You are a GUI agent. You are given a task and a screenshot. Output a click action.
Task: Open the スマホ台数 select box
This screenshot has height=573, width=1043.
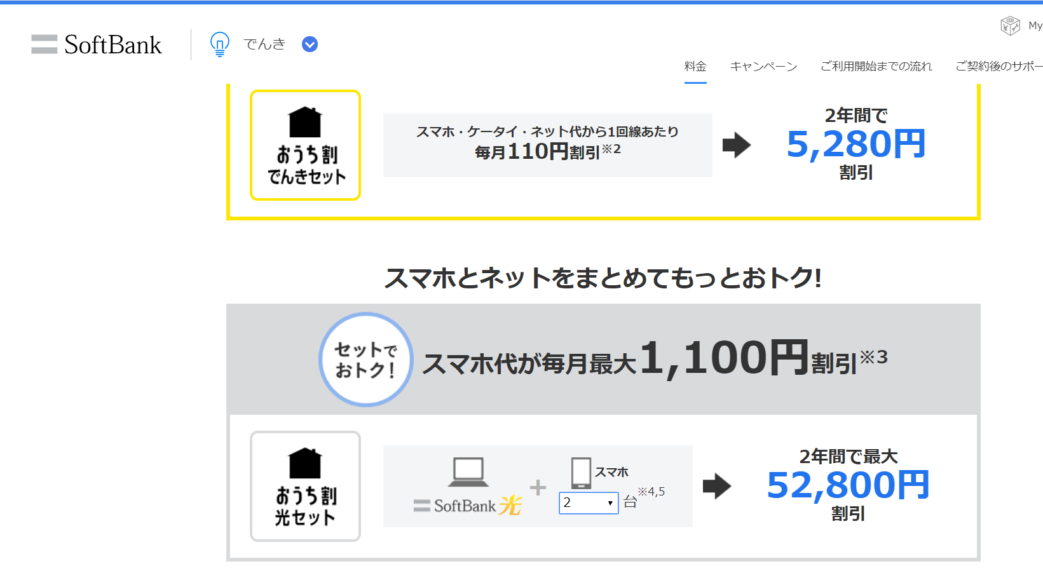(x=589, y=502)
